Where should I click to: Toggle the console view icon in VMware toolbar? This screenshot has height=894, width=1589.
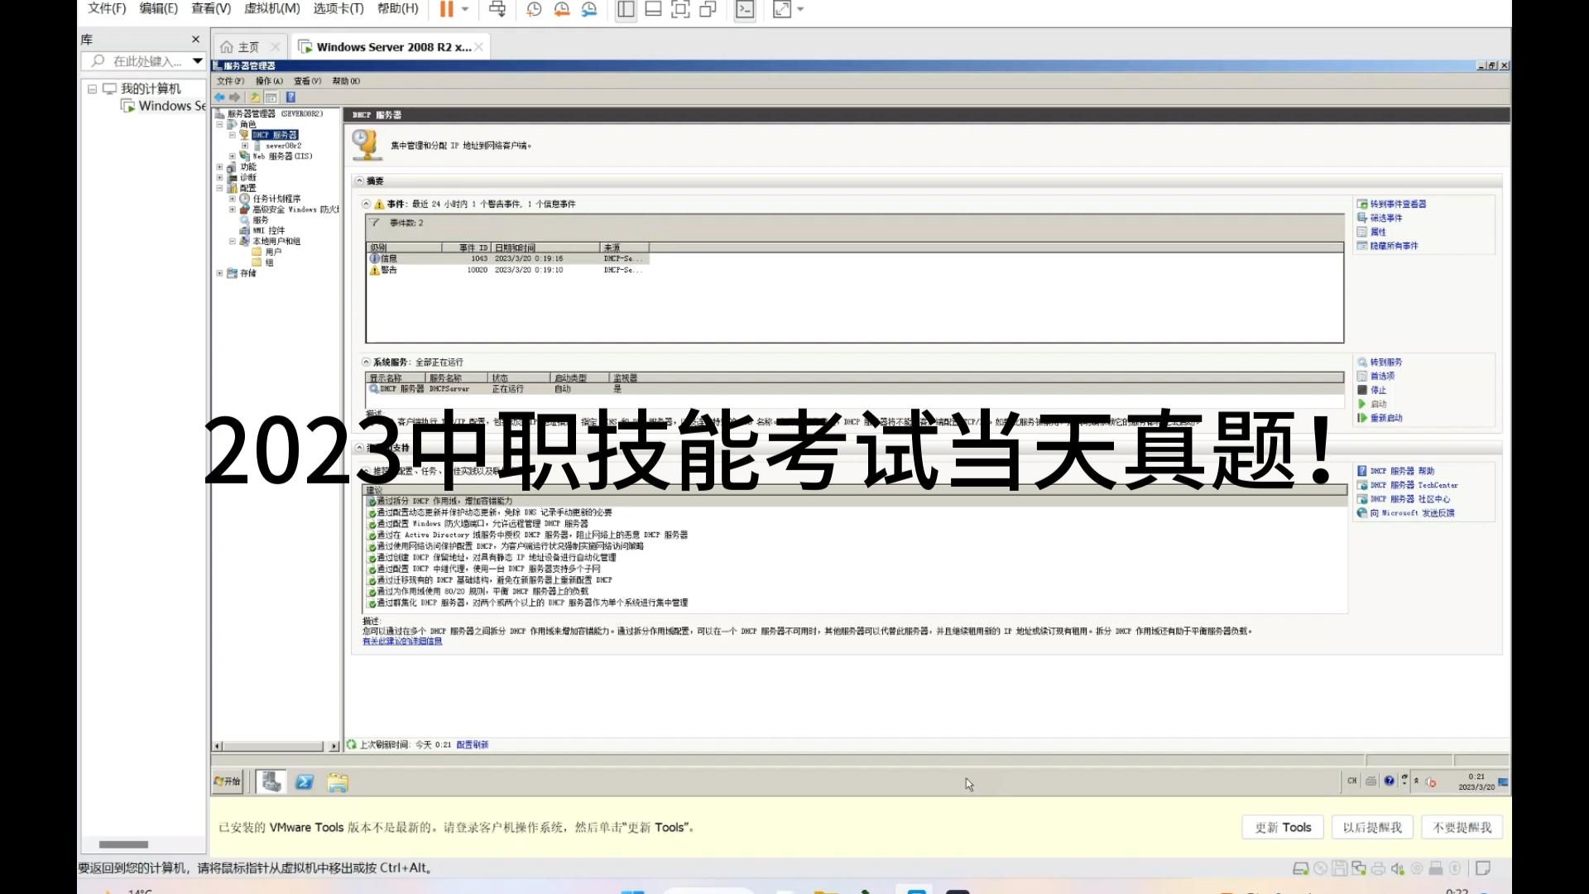point(745,9)
